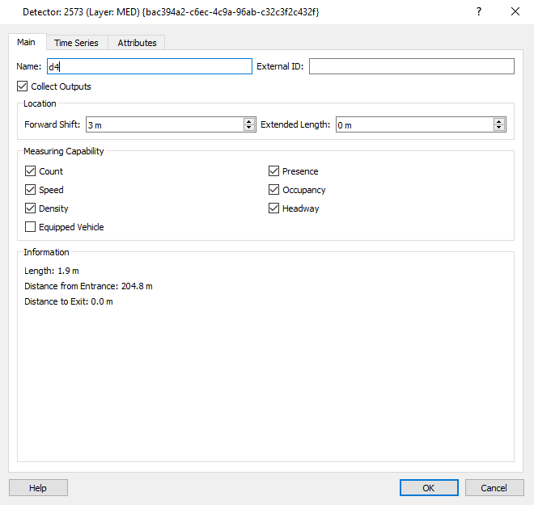Decrease Forward Shift with down arrow
The height and width of the screenshot is (505, 534).
pyautogui.click(x=249, y=128)
